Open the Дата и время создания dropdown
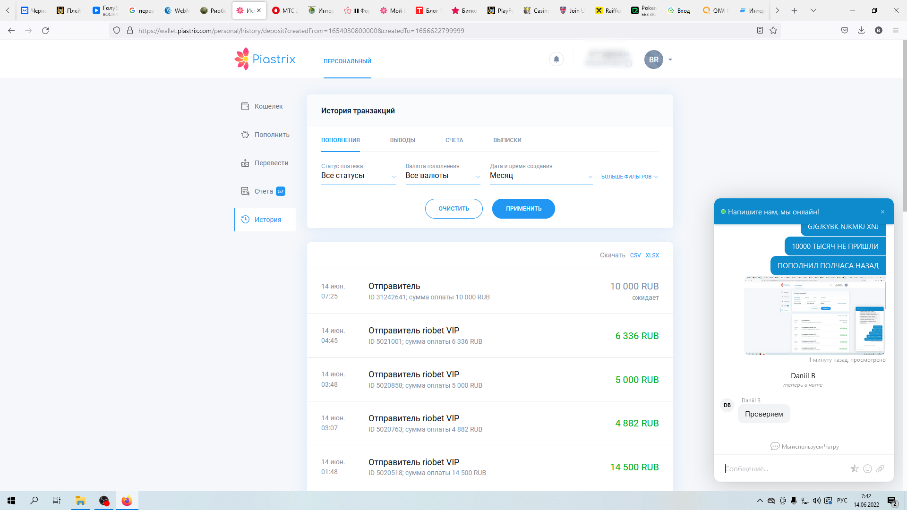The image size is (907, 510). coord(540,176)
